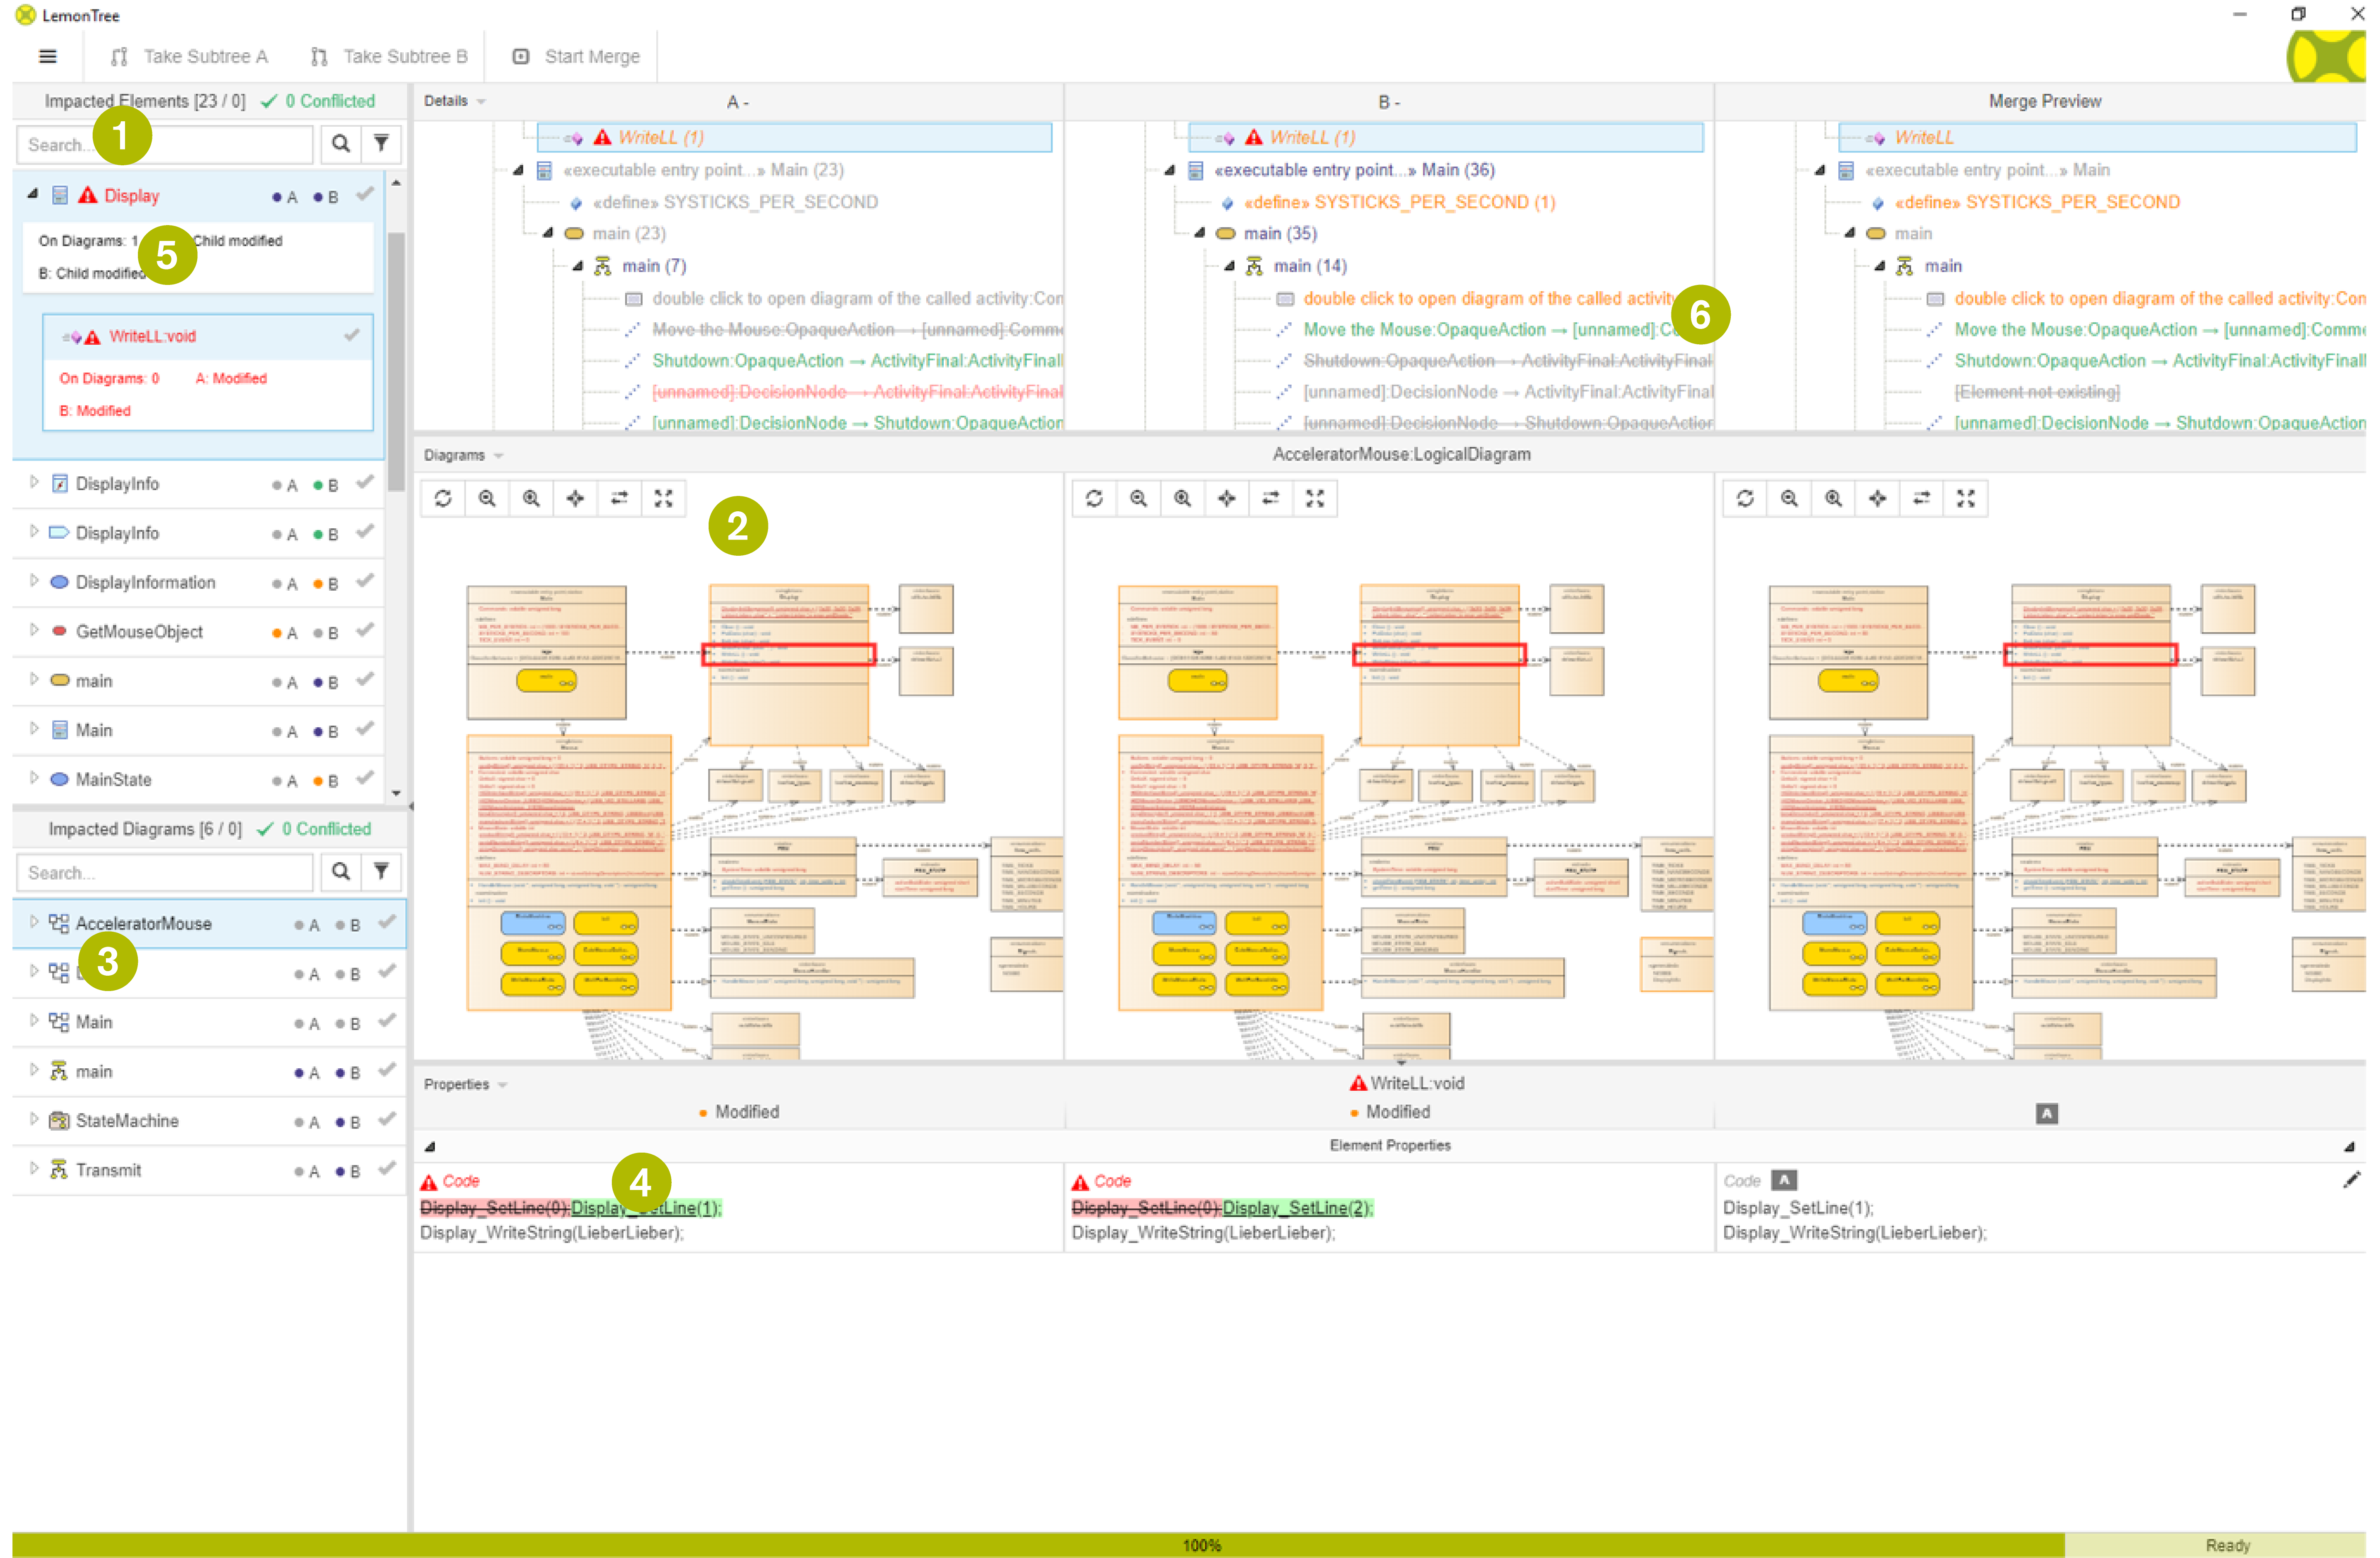Image resolution: width=2380 pixels, height=1558 pixels.
Task: Toggle checkmark on Transmit diagram row
Action: coord(387,1168)
